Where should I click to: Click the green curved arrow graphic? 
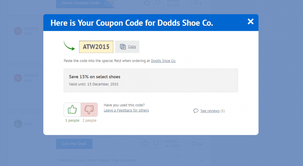[69, 46]
